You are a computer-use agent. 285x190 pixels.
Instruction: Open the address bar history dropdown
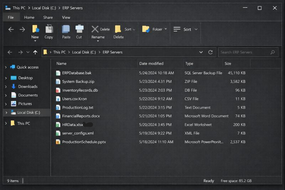point(201,52)
